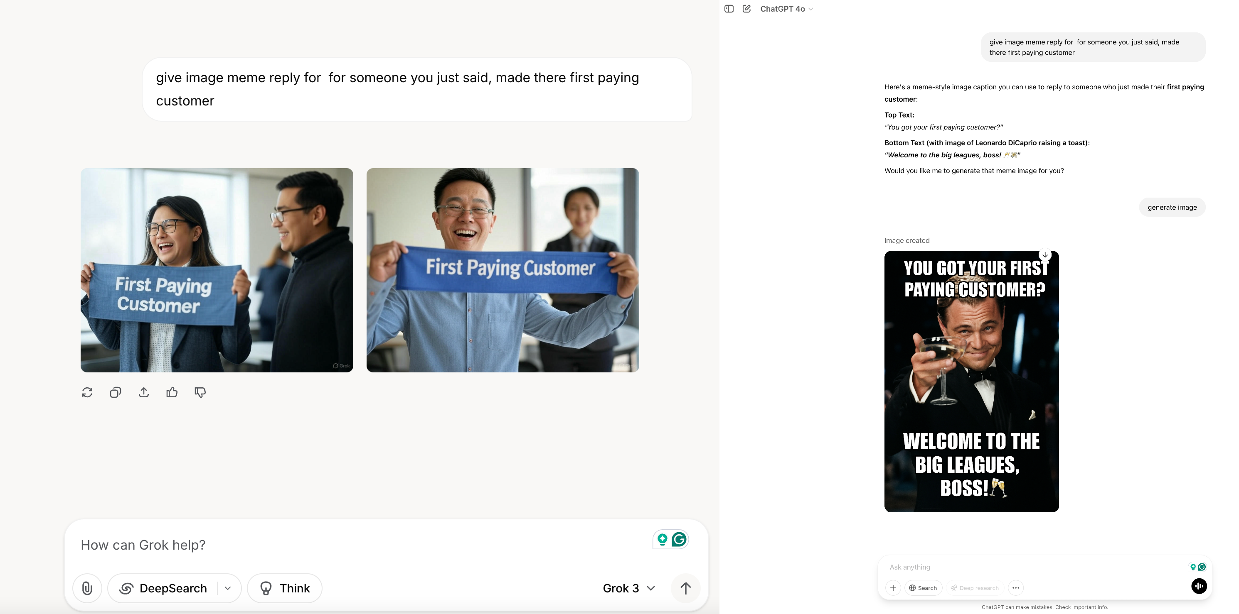Dislike the Grok response with thumbs down

point(200,392)
